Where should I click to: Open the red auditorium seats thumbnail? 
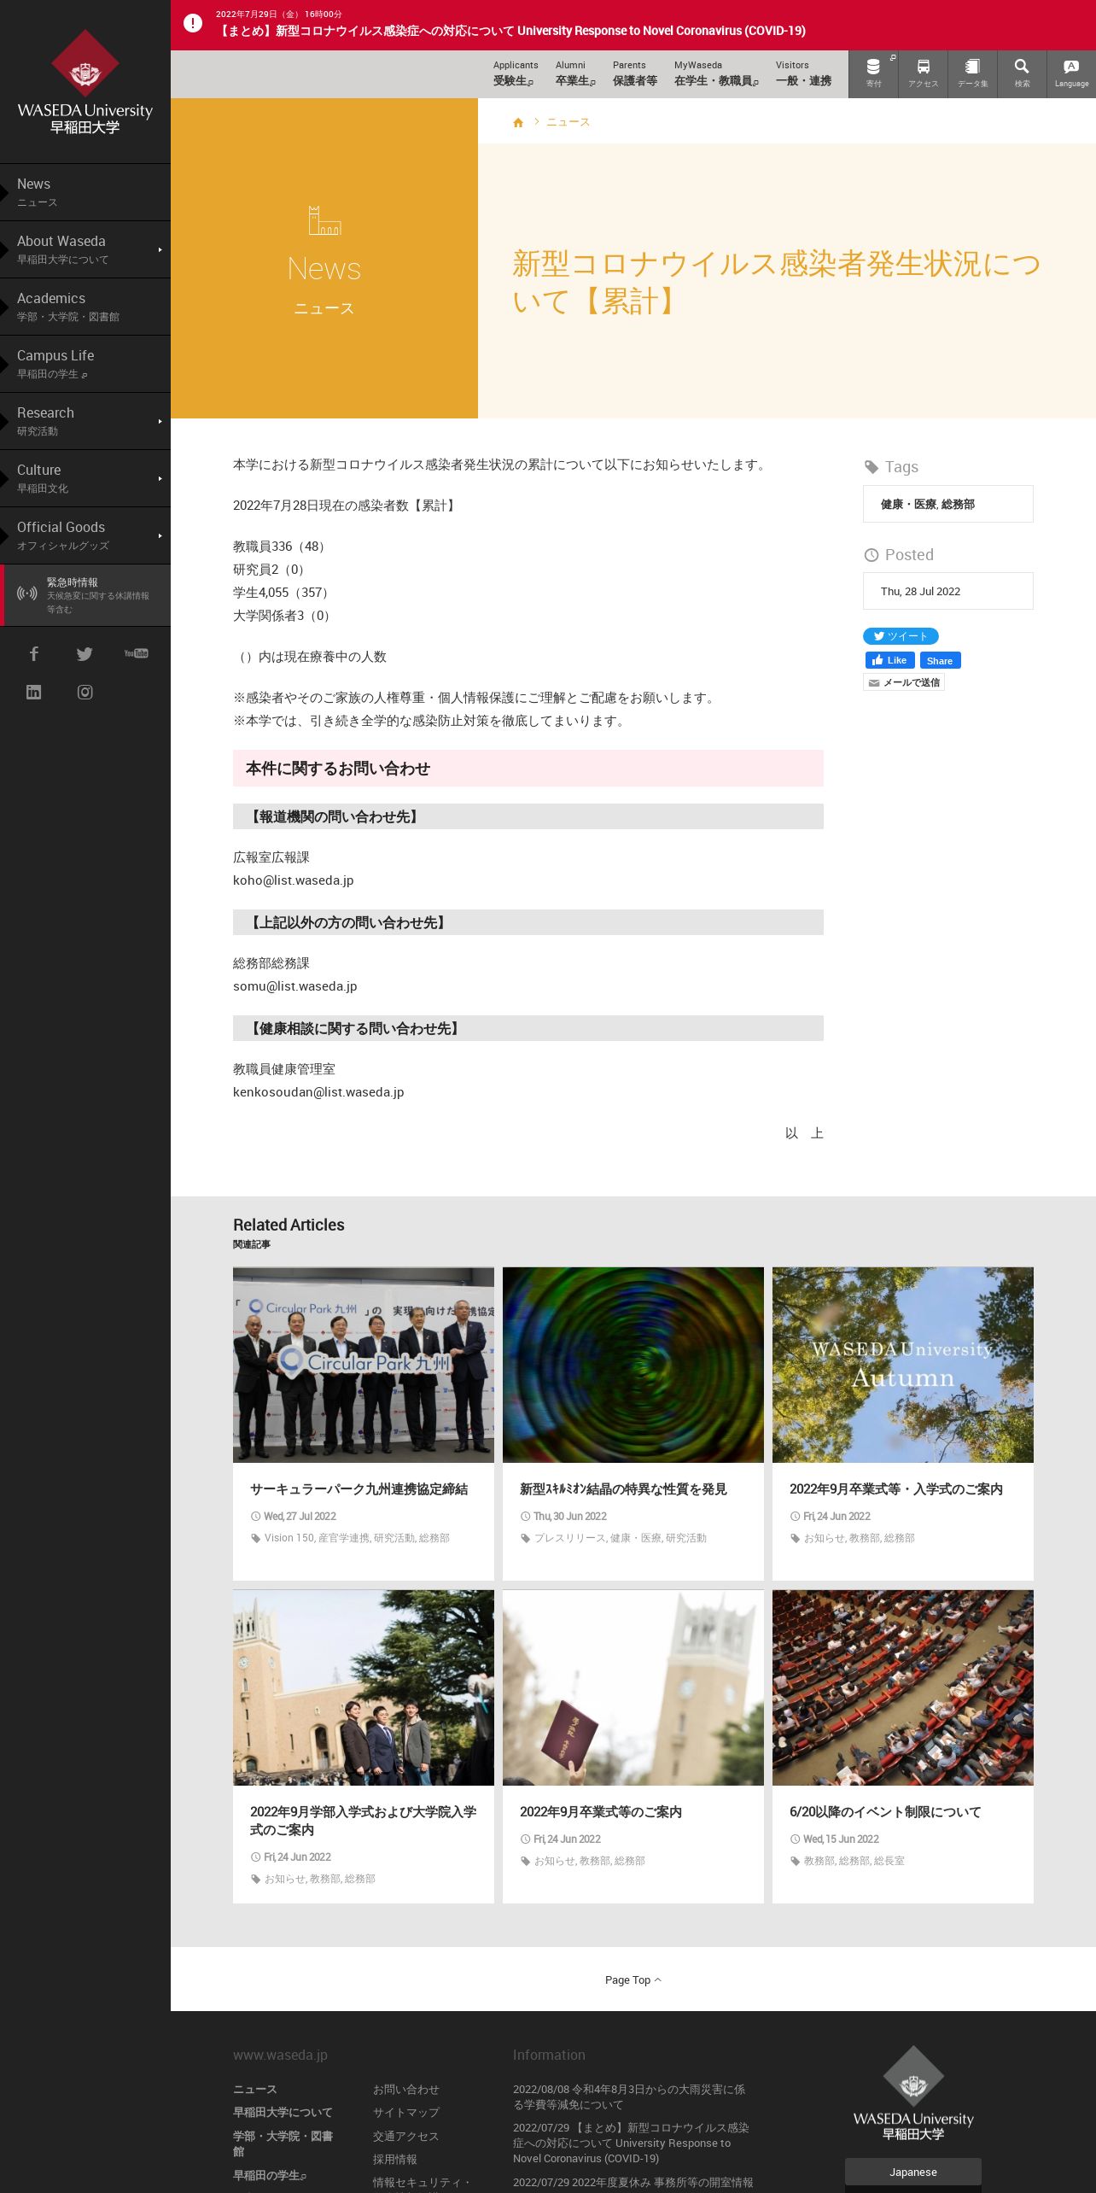[x=903, y=1687]
